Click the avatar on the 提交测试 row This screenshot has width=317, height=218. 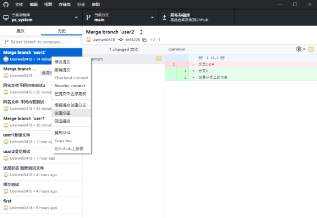(6, 191)
